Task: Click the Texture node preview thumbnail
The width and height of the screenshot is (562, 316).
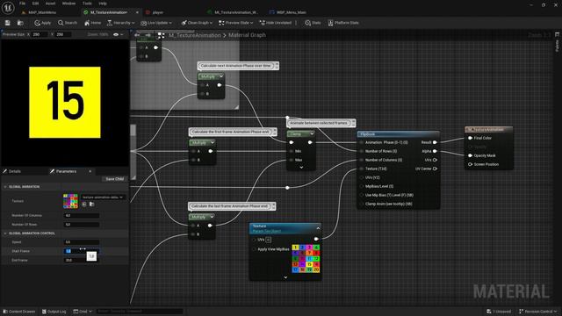Action: 306,259
